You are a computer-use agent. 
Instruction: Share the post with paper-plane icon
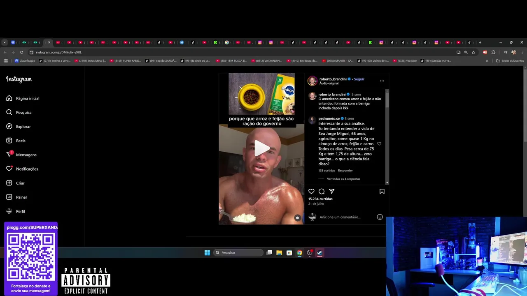(x=331, y=191)
